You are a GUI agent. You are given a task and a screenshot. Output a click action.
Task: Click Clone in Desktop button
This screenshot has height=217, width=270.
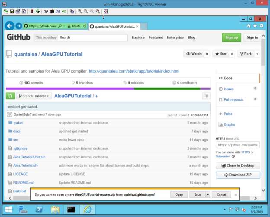(238, 166)
